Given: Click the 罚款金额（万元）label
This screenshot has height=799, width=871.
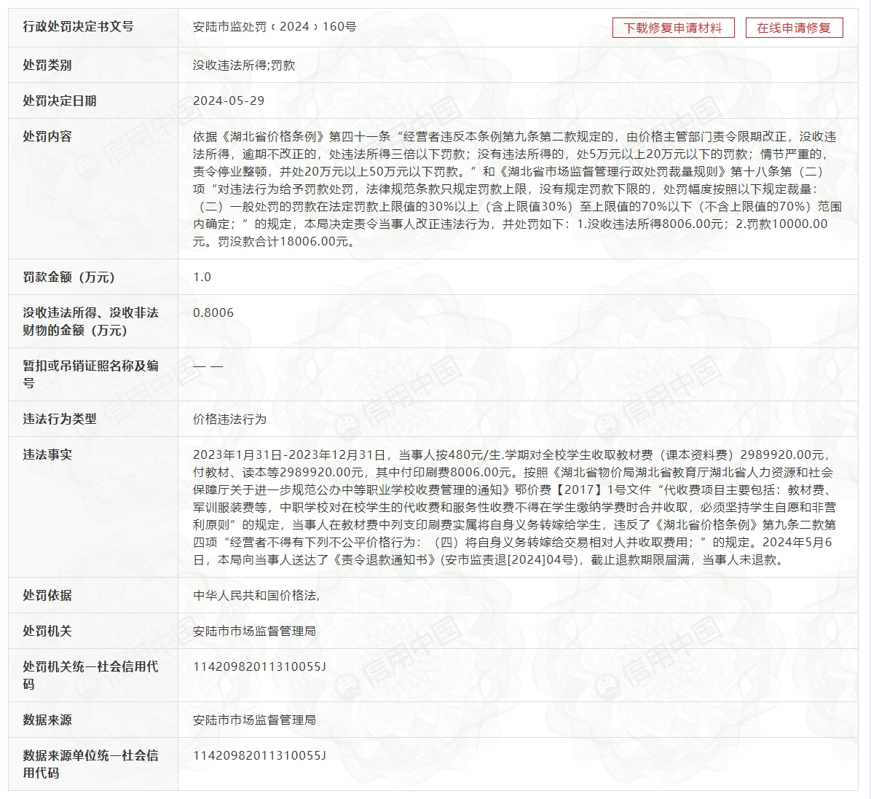Looking at the screenshot, I should 69,277.
